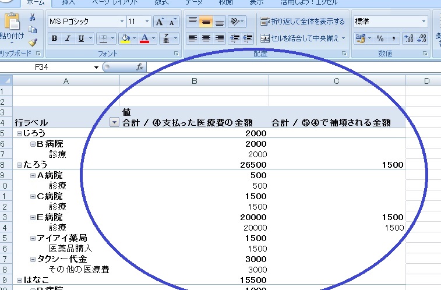The width and height of the screenshot is (441, 290).
Task: Click into the formula bar
Action: [x=292, y=67]
